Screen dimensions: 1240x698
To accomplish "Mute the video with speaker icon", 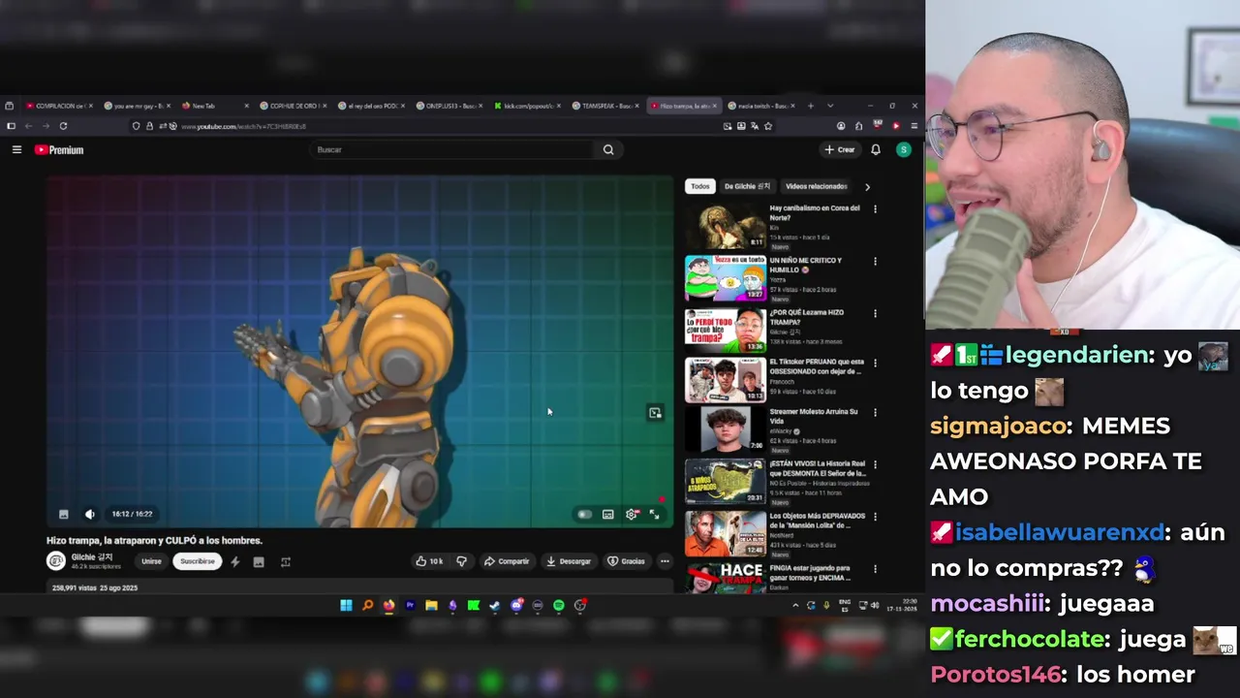I will click(x=90, y=514).
